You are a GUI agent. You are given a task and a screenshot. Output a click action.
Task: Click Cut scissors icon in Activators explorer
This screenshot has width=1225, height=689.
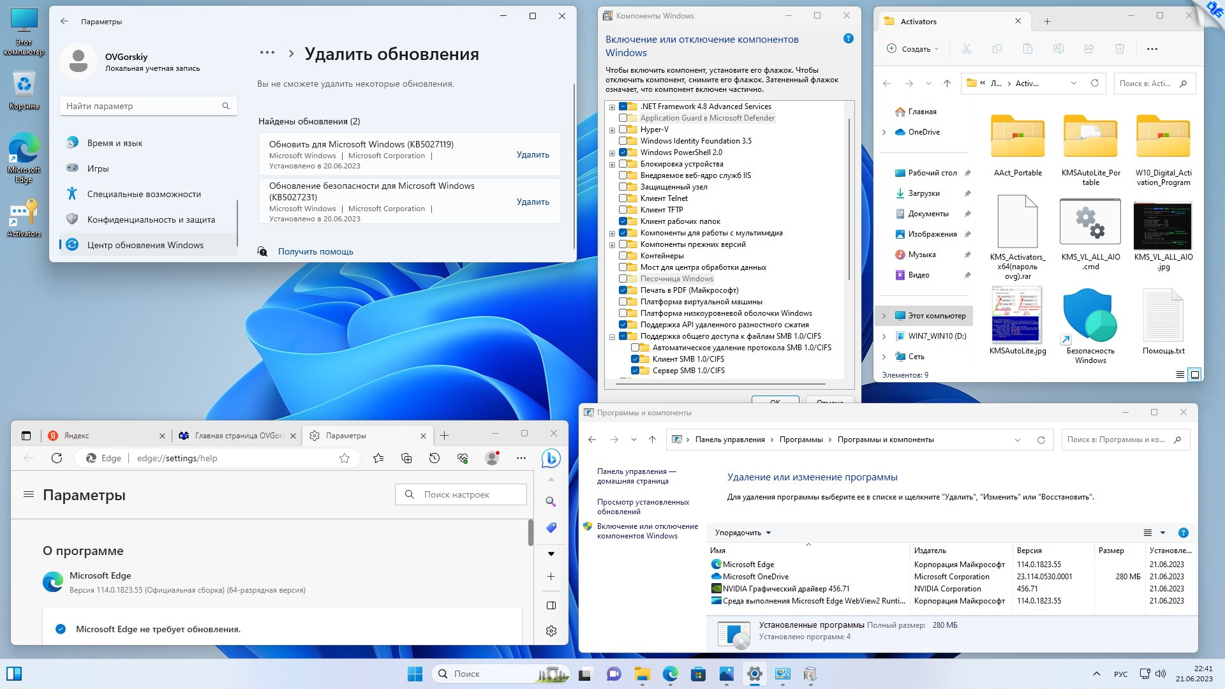pyautogui.click(x=967, y=48)
